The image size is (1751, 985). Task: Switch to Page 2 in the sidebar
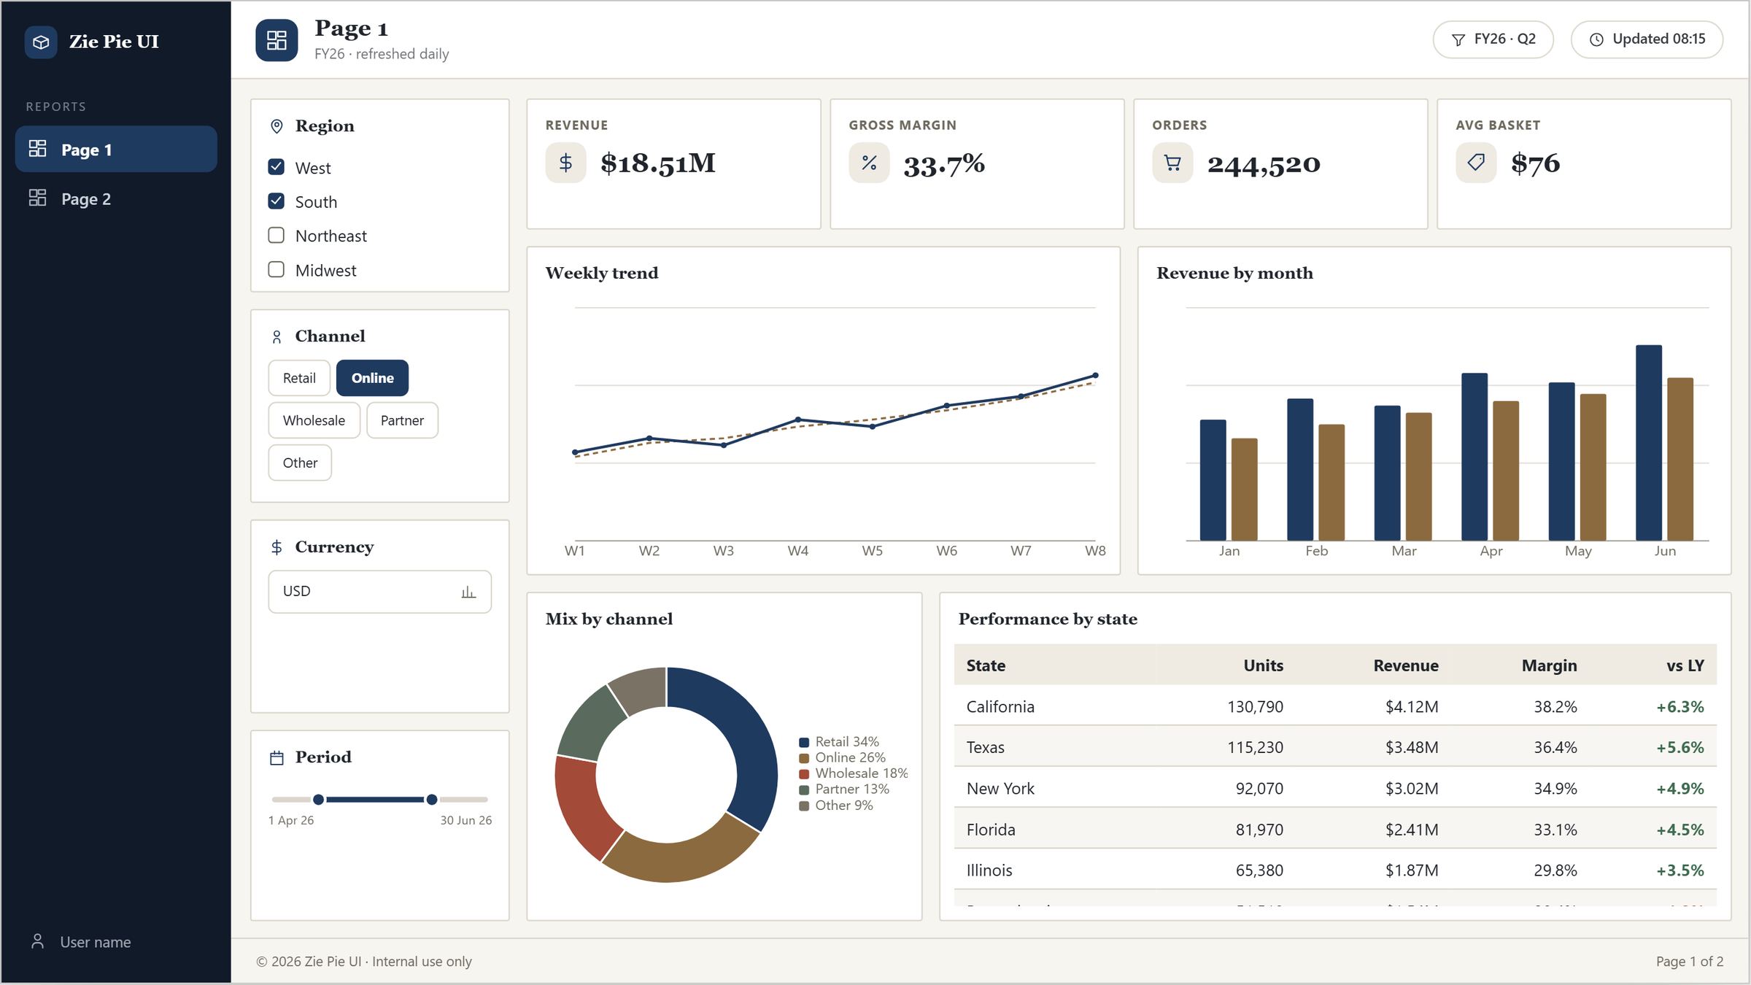pos(116,198)
